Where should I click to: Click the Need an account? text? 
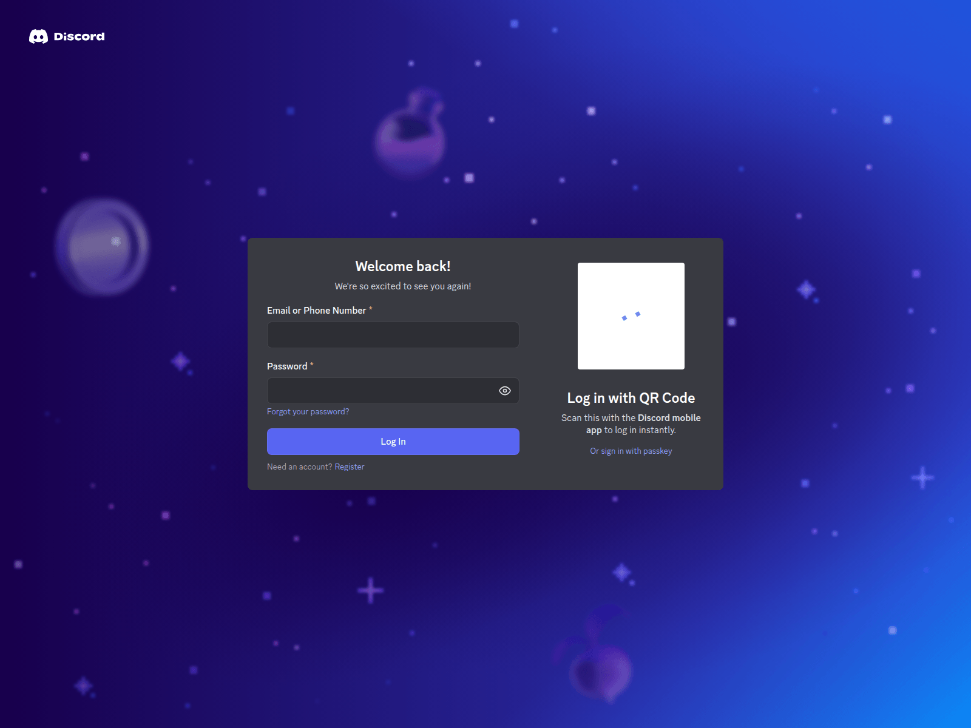[300, 467]
